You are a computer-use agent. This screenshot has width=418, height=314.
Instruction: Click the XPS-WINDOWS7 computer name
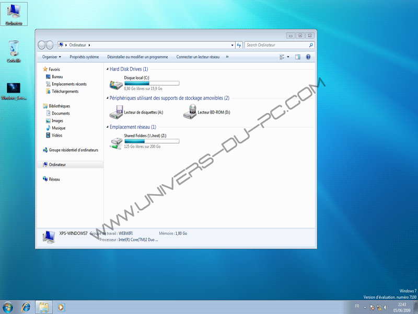(73, 233)
